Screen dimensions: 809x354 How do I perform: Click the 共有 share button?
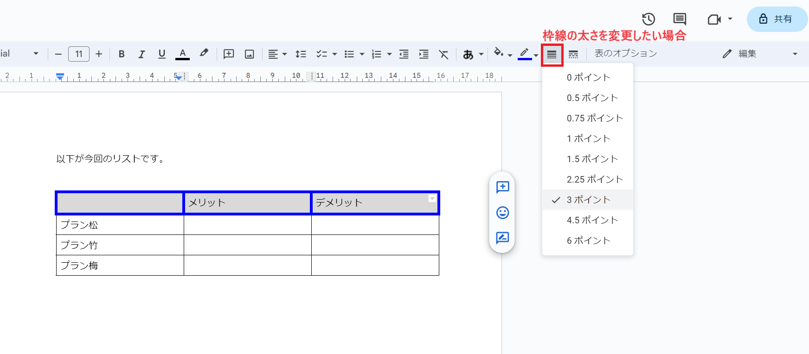click(777, 19)
